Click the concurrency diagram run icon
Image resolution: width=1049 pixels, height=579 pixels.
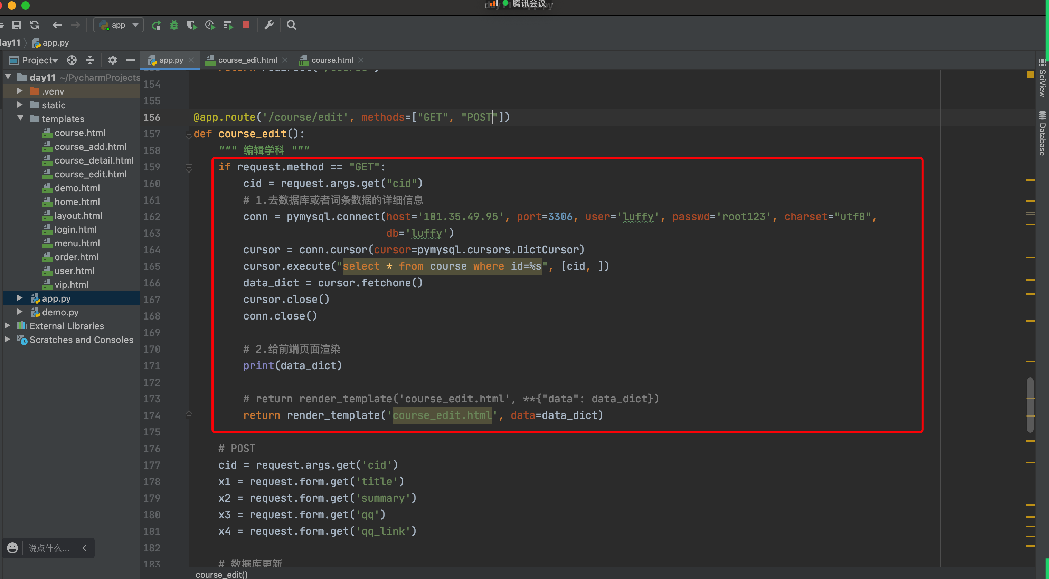[x=228, y=25]
